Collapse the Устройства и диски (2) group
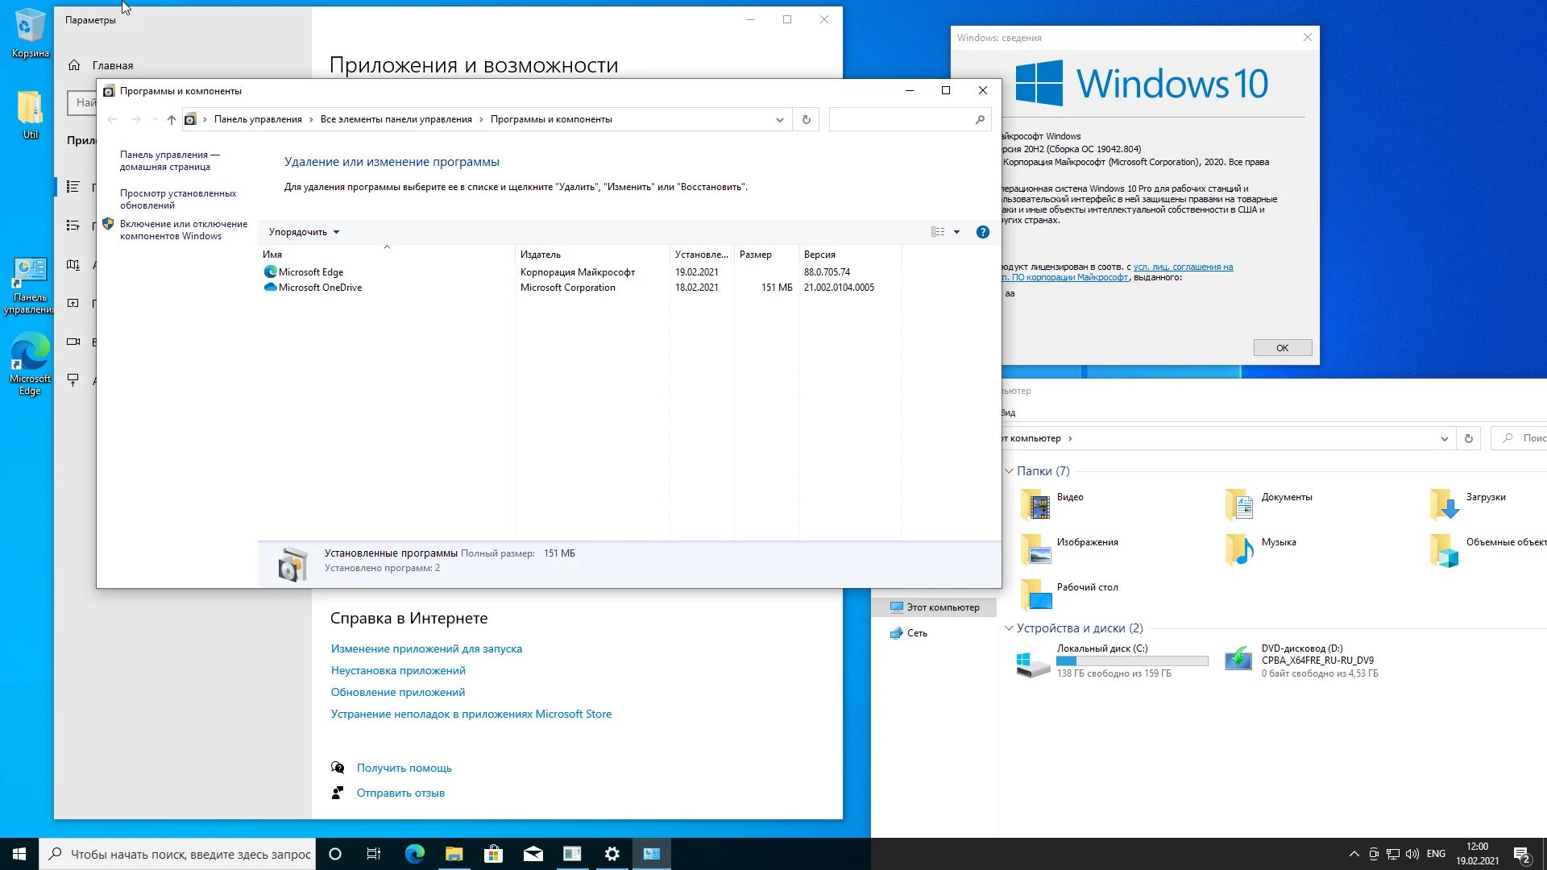The width and height of the screenshot is (1547, 870). pos(1009,628)
